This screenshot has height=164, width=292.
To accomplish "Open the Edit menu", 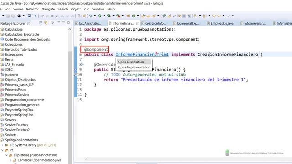I will pyautogui.click(x=7, y=9).
